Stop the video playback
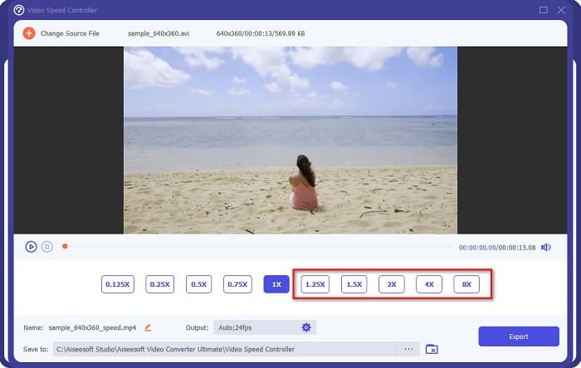The height and width of the screenshot is (368, 581). [x=47, y=247]
